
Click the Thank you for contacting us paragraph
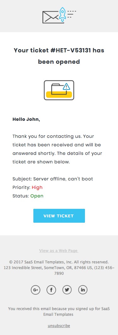(x=57, y=149)
